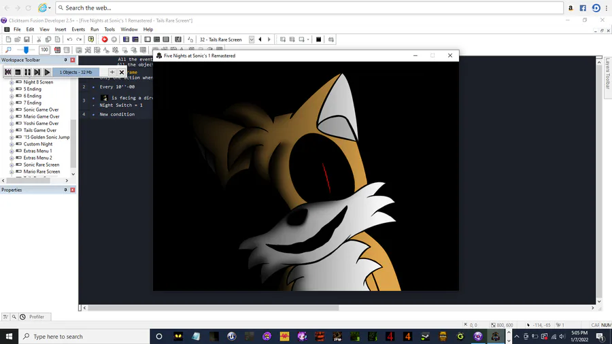Open the Run menu
This screenshot has height=344, width=612.
[95, 29]
